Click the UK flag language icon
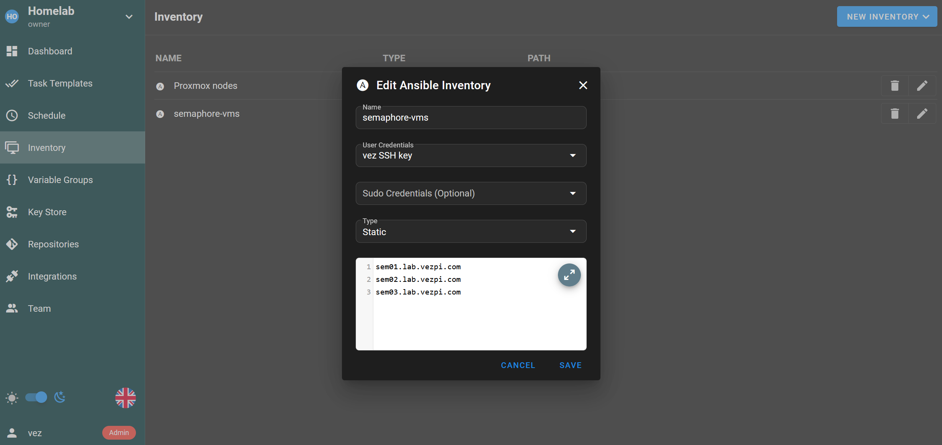The width and height of the screenshot is (942, 445). pyautogui.click(x=125, y=398)
